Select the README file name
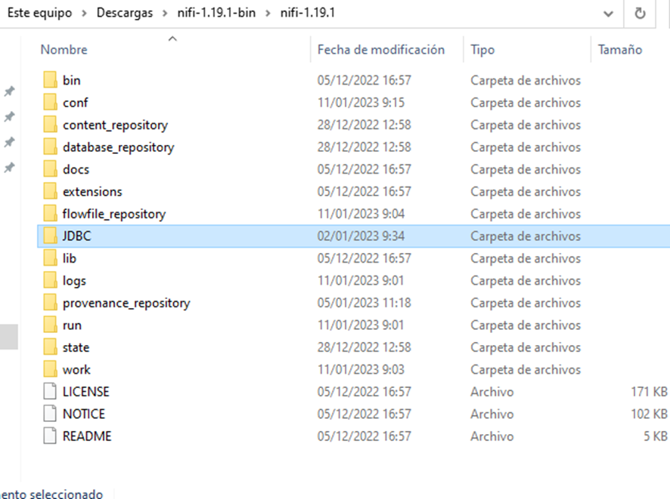Screen dimensions: 670x499 click(87, 436)
